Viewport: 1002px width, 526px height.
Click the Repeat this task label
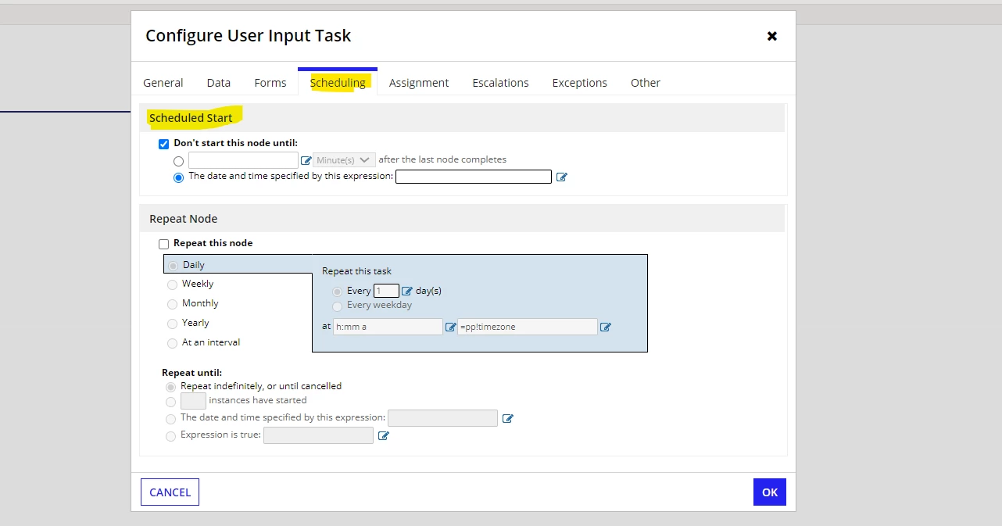pos(356,271)
